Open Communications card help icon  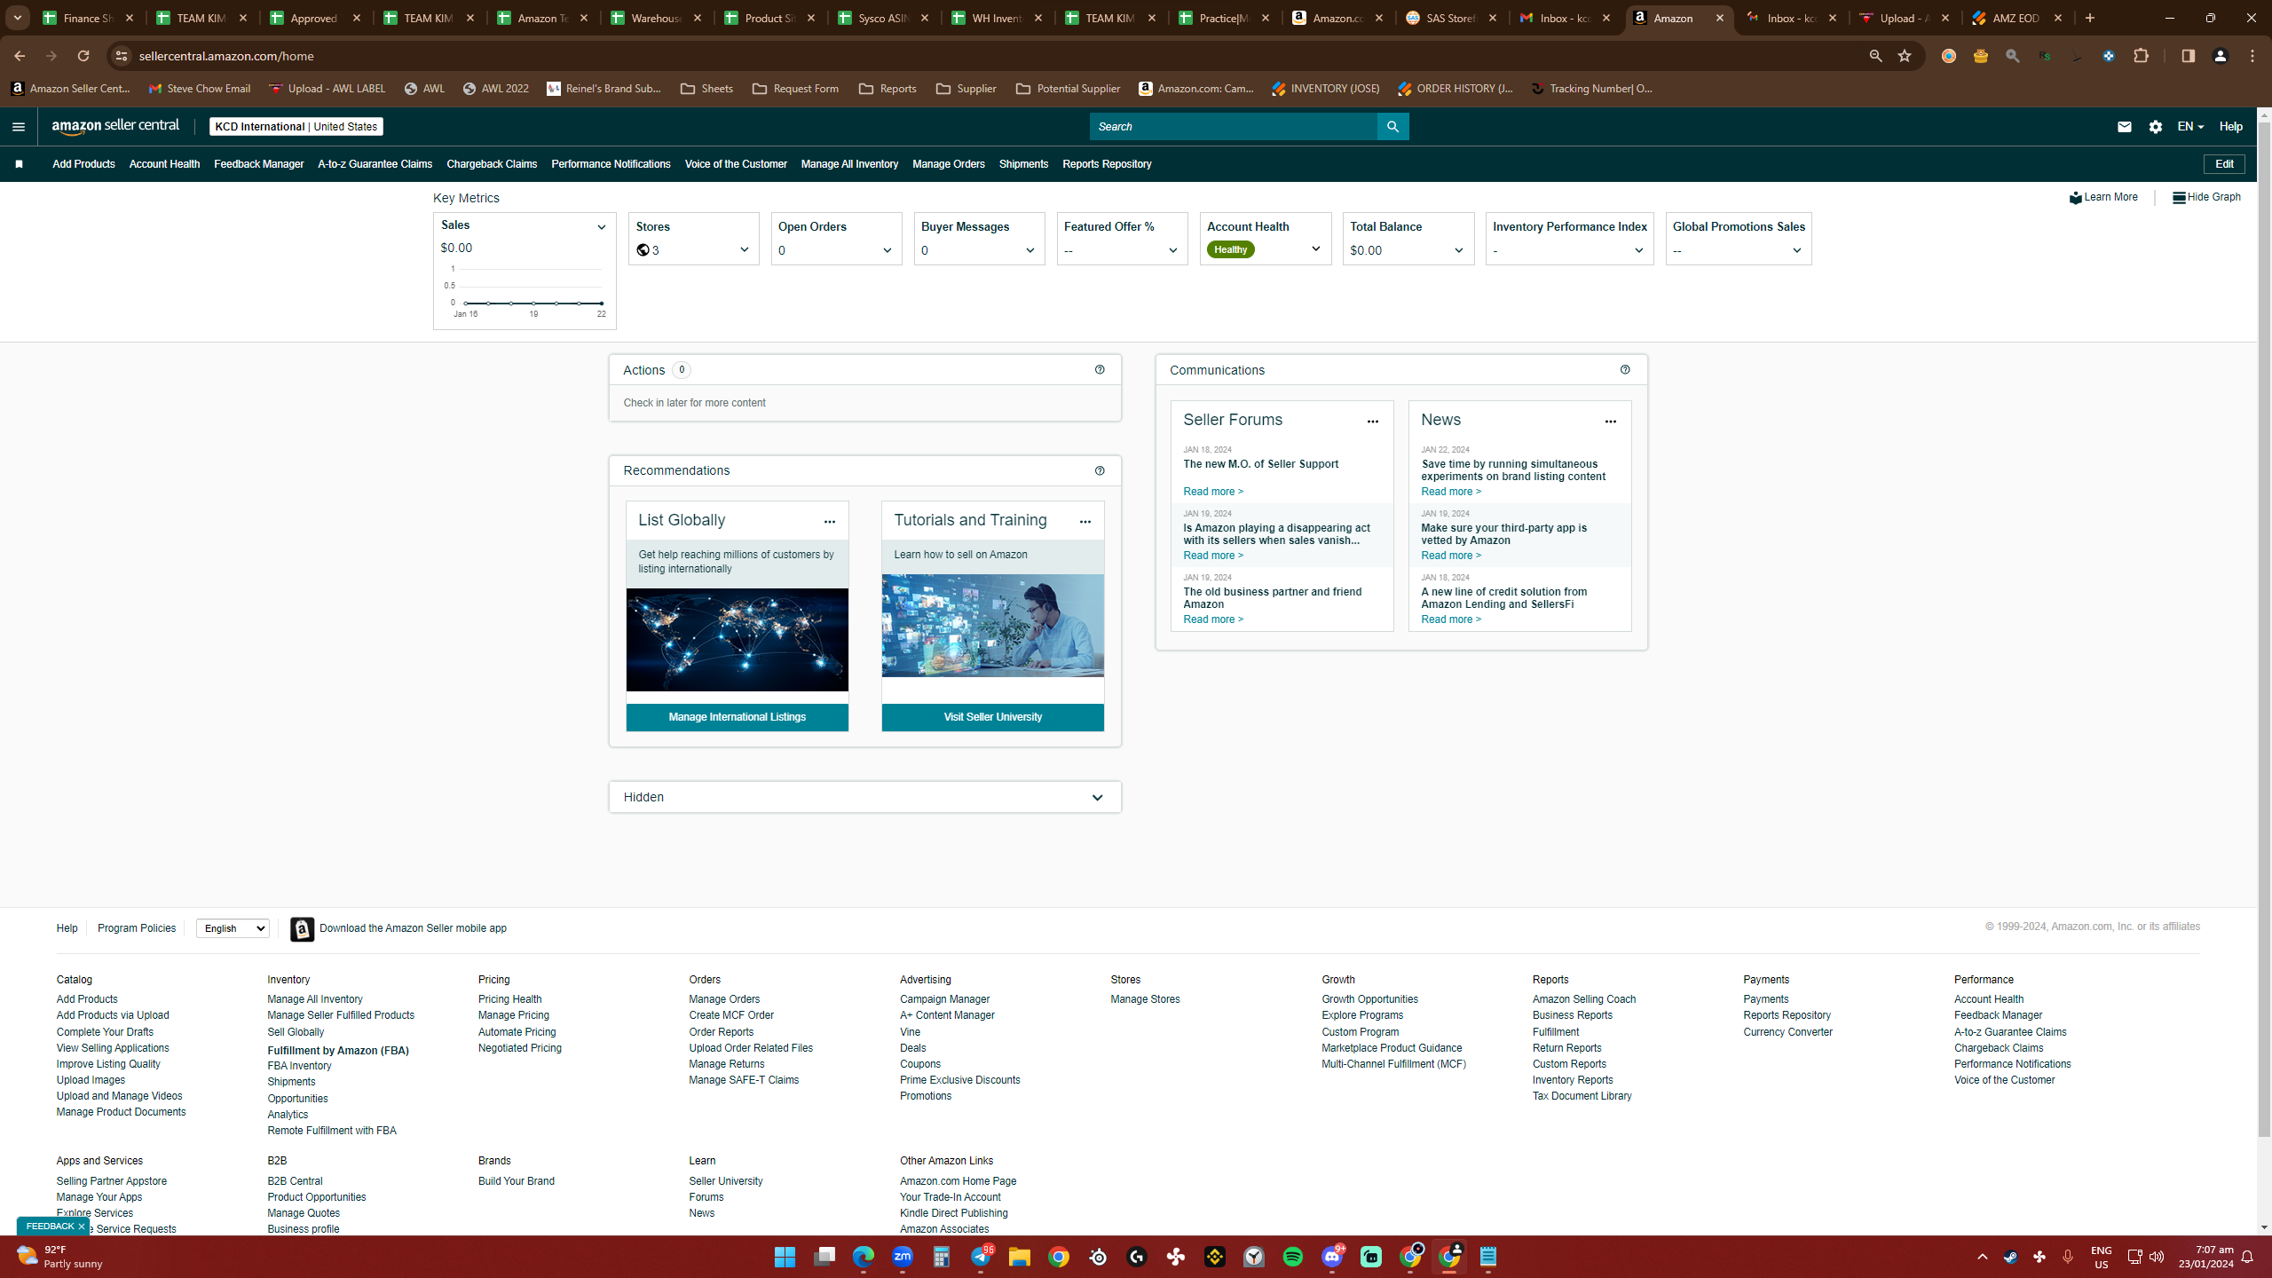(1625, 370)
